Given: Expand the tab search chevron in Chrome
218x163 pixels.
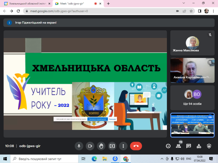Looking at the screenshot, I should 184,3.
